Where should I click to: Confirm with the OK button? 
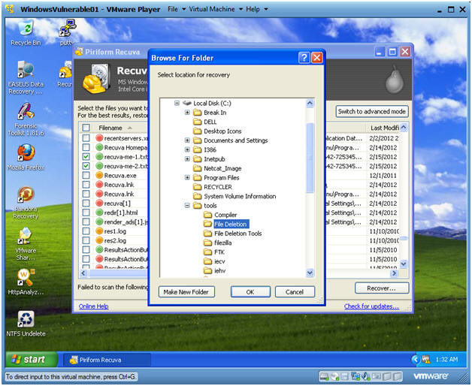tap(250, 292)
